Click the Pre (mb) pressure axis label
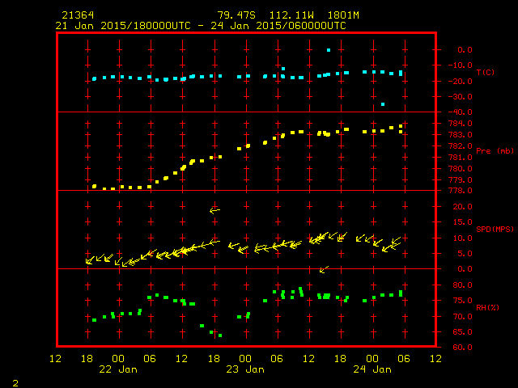The width and height of the screenshot is (518, 388). (x=495, y=151)
